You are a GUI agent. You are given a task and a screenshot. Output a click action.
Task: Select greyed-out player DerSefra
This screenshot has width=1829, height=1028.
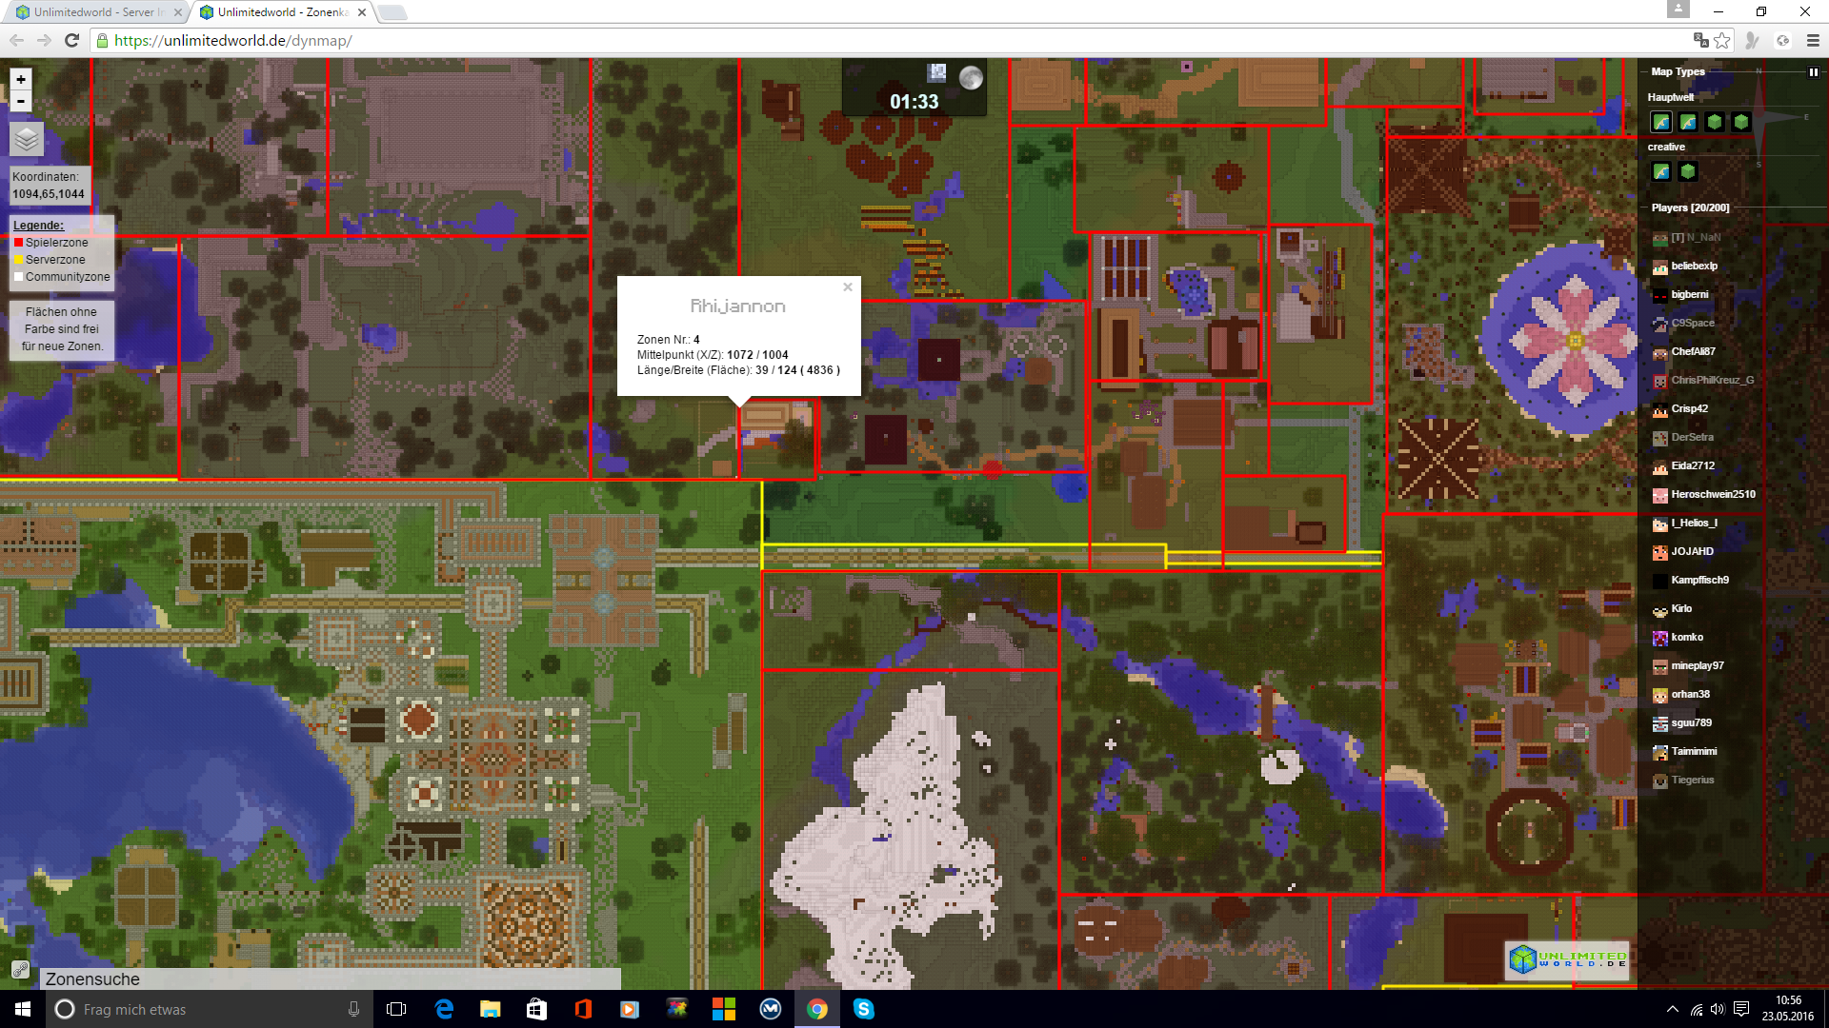[1692, 438]
